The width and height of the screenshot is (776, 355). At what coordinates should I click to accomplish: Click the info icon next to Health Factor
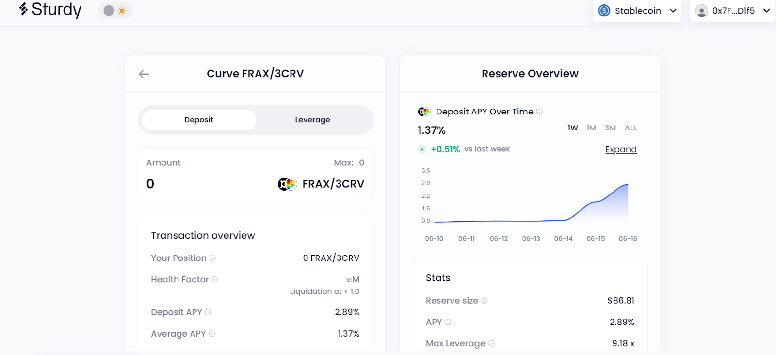(x=215, y=279)
